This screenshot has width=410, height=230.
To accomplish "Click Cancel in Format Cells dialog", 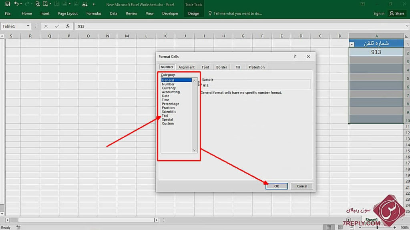I will point(302,186).
